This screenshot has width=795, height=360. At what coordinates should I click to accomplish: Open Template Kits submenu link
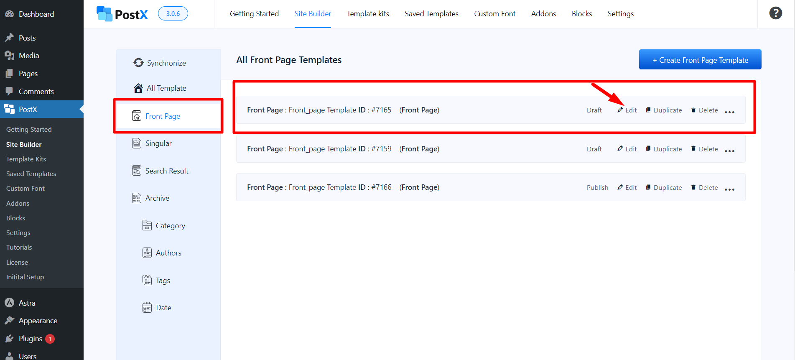[x=26, y=159]
